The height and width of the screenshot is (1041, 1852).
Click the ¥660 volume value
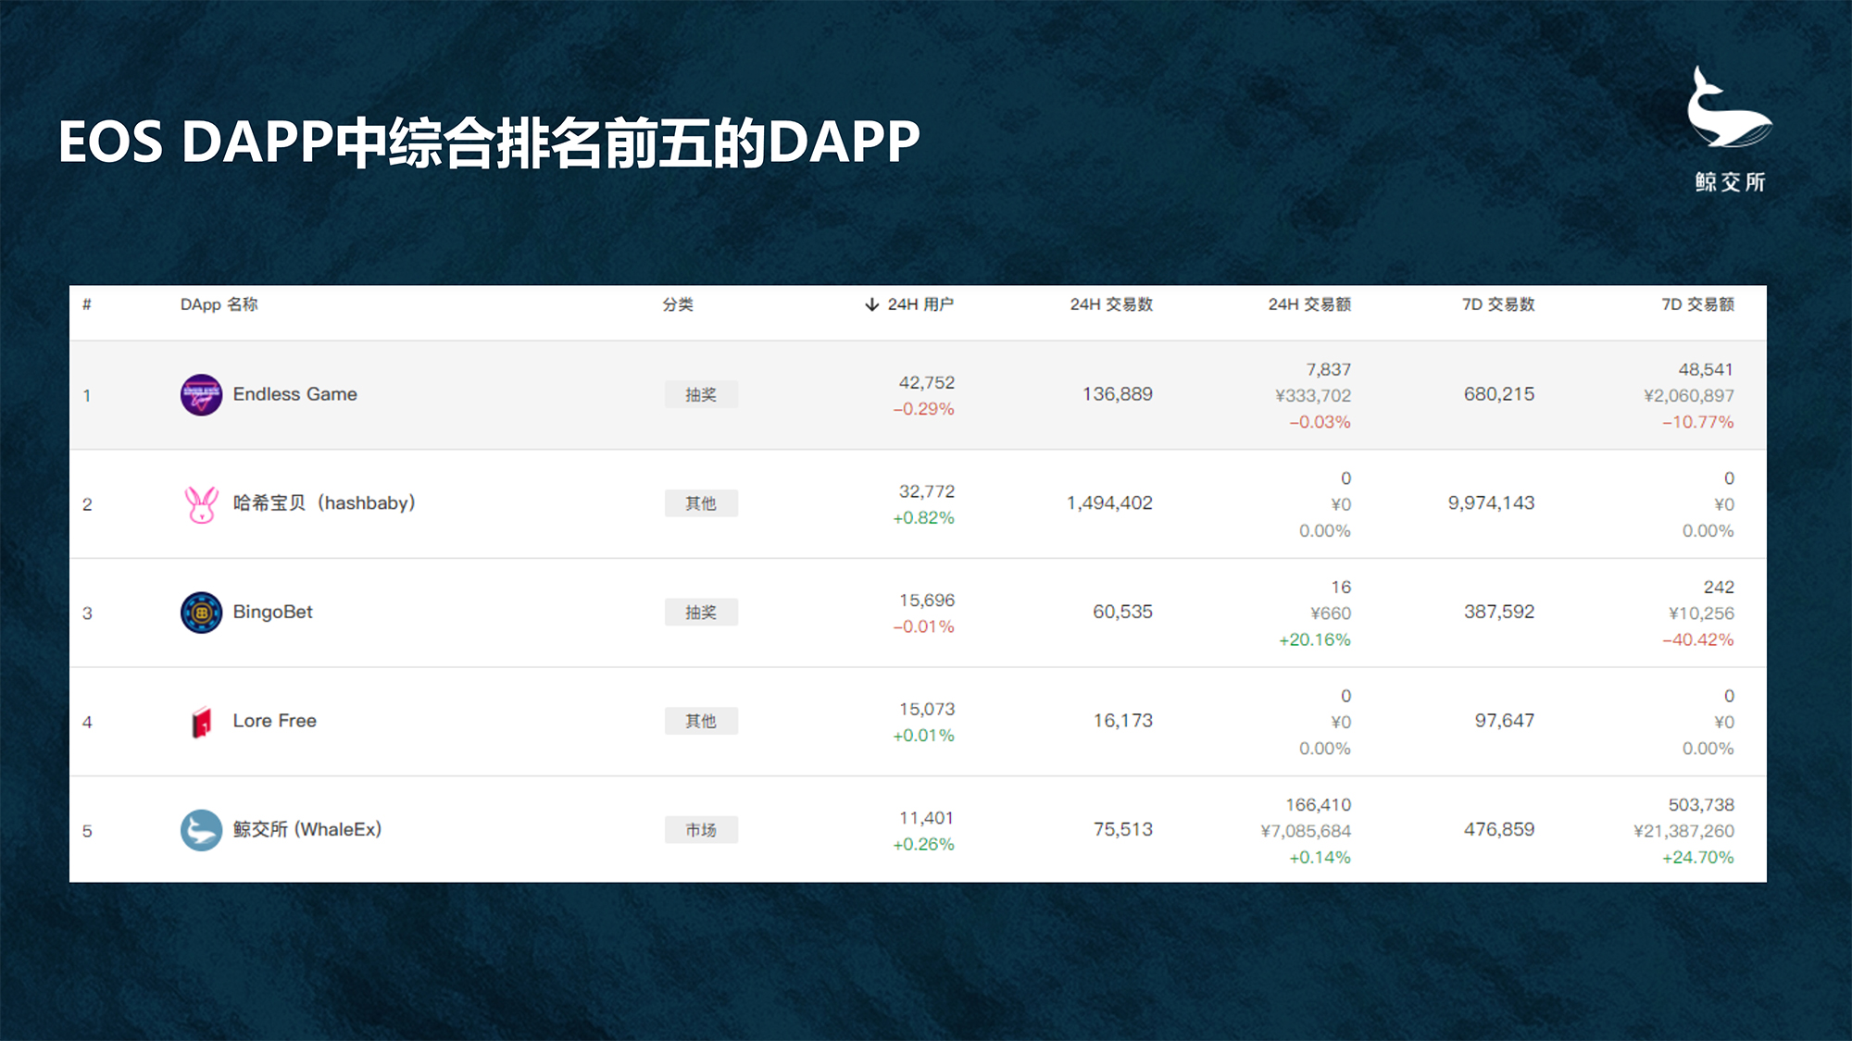coord(1331,613)
